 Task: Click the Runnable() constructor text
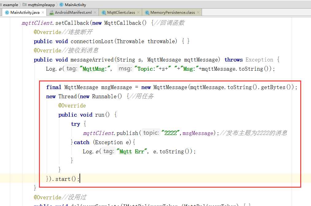click(107, 96)
